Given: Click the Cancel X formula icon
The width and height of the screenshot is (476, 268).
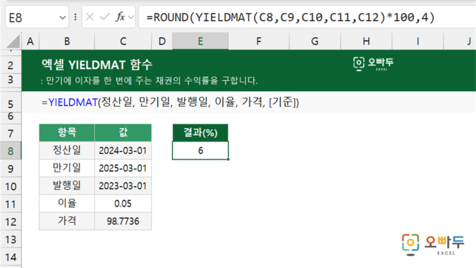Looking at the screenshot, I should click(89, 17).
